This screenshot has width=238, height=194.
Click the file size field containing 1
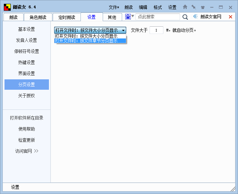tap(156, 30)
